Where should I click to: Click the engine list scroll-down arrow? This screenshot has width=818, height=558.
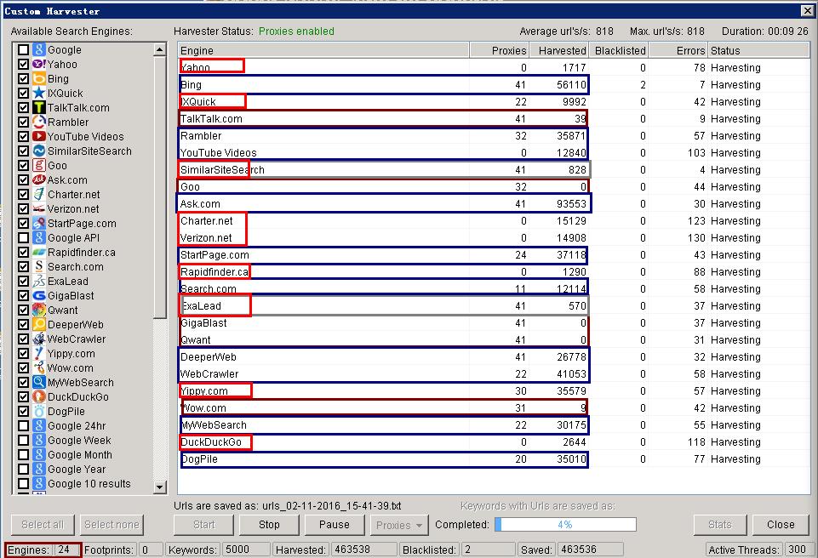160,487
